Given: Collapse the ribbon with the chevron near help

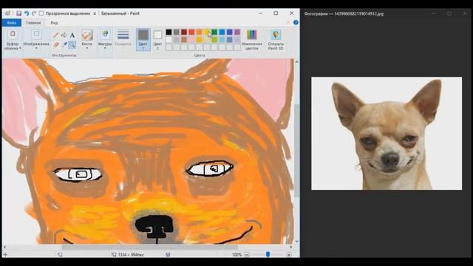Looking at the screenshot, I should pyautogui.click(x=288, y=23).
